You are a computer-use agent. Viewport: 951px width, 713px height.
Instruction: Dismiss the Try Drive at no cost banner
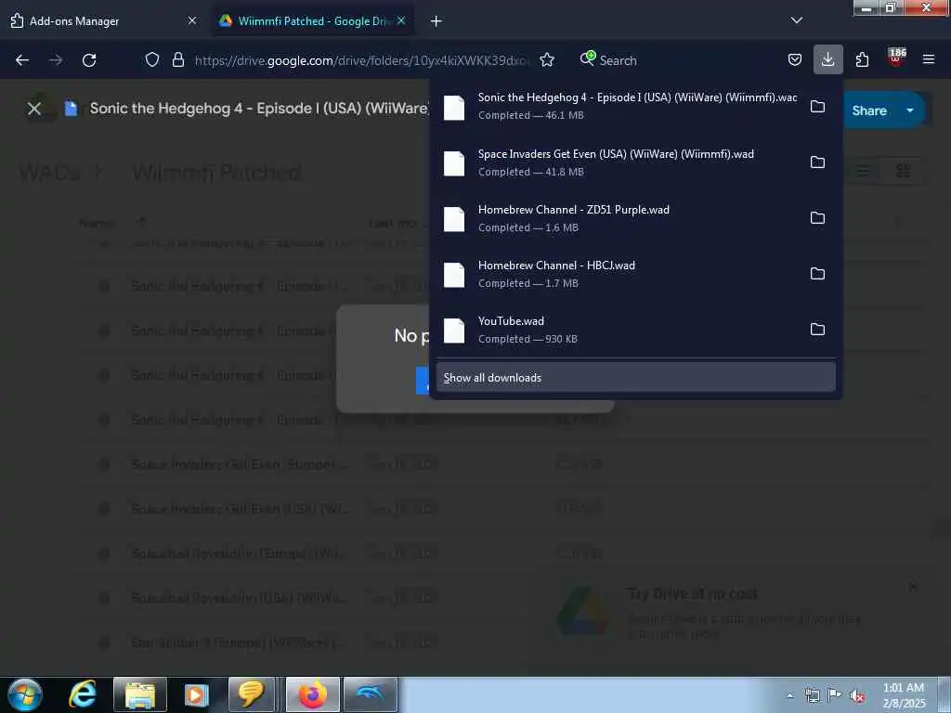(913, 587)
